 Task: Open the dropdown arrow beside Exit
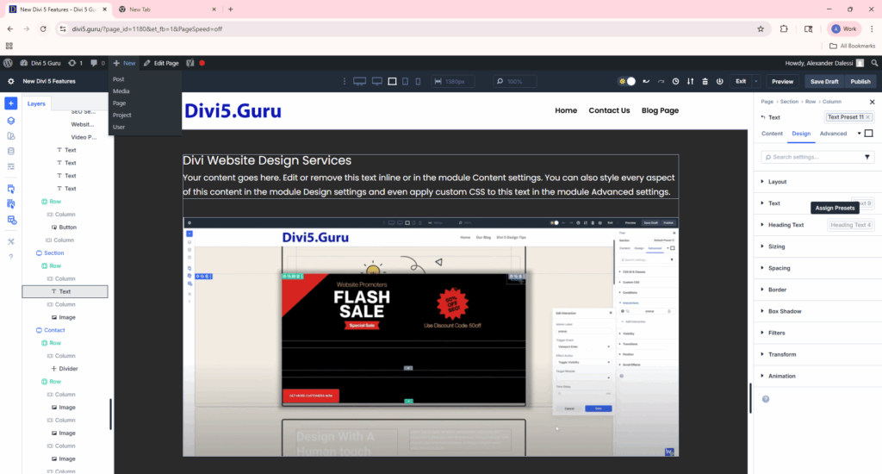tap(756, 82)
